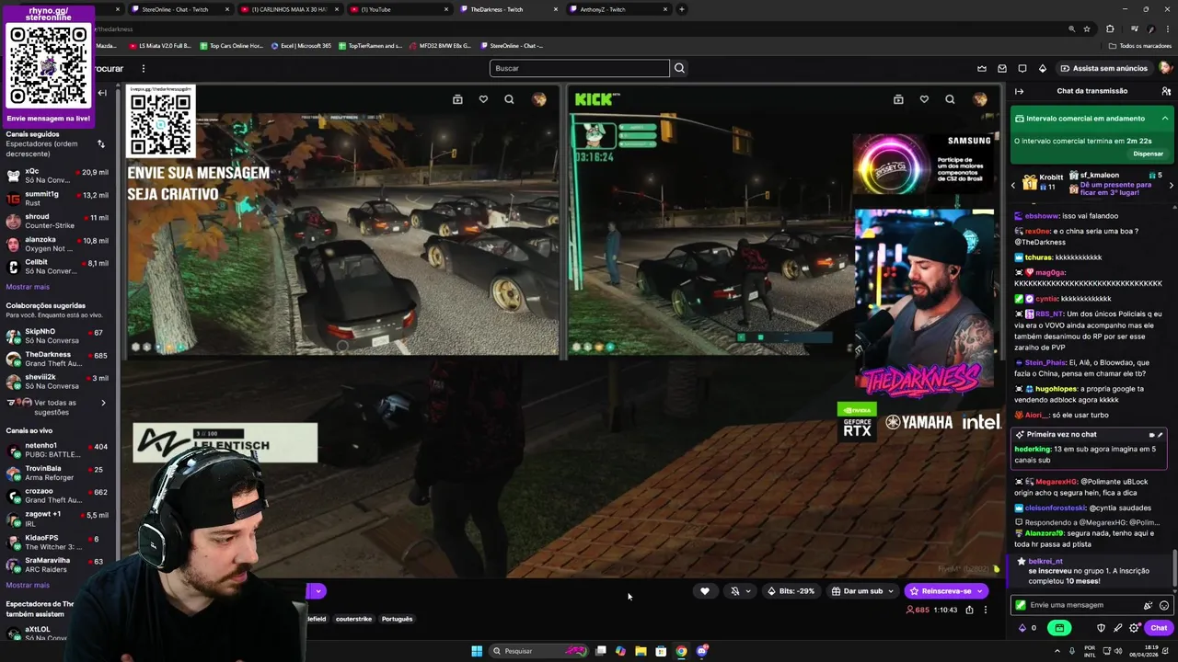This screenshot has height=662, width=1178.
Task: Switch to the CARLINHOS MAIA YouTube tab
Action: (290, 9)
